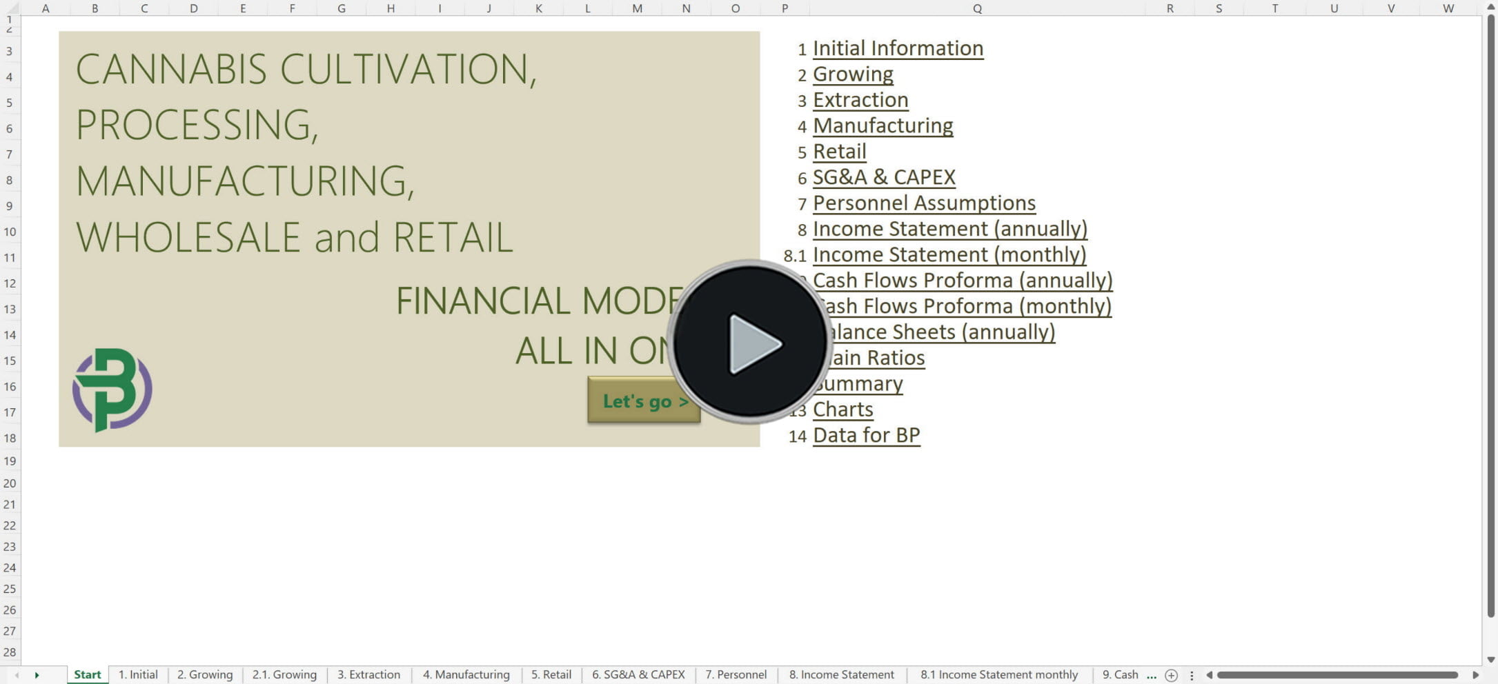Switch to the 9. Cash sheet tab
Image resolution: width=1498 pixels, height=684 pixels.
(1120, 675)
